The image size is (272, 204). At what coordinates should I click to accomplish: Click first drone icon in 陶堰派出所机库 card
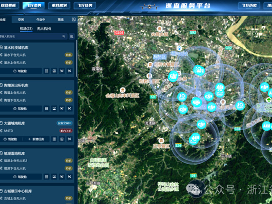(x=62, y=109)
